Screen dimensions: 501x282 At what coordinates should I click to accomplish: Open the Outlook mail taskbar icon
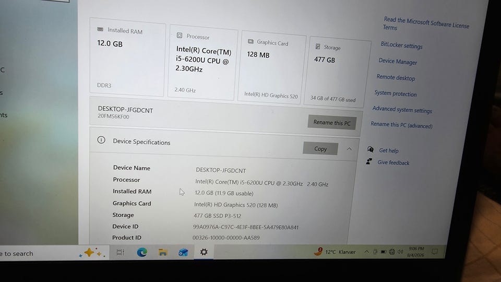coord(183,253)
